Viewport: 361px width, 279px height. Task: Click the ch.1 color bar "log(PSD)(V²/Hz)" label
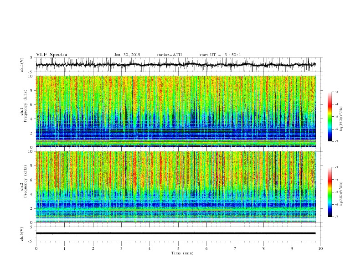341,119
